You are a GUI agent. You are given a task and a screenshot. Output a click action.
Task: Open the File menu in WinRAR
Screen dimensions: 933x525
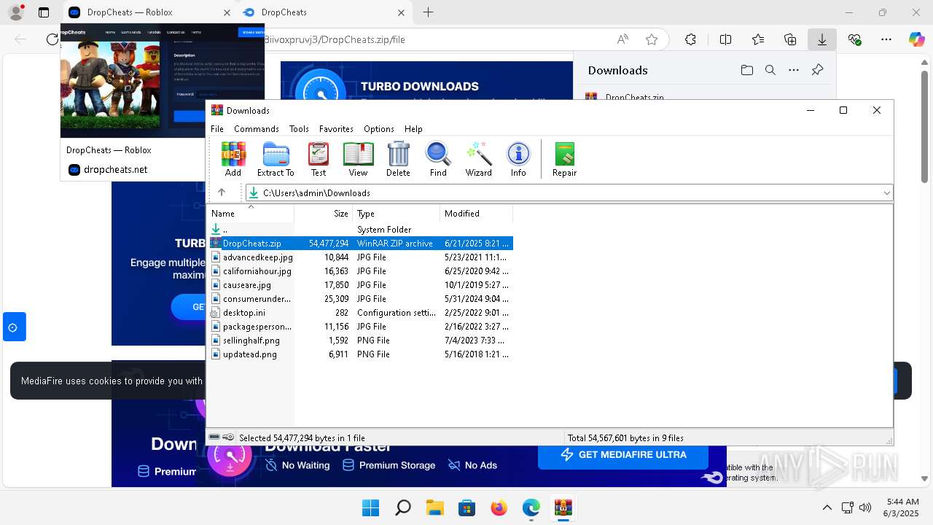[x=217, y=128]
